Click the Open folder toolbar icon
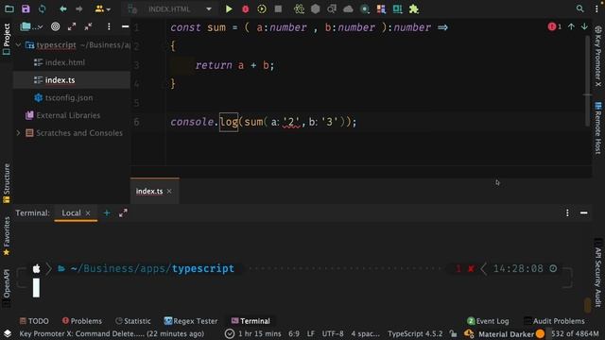The height and width of the screenshot is (340, 605). 9,8
